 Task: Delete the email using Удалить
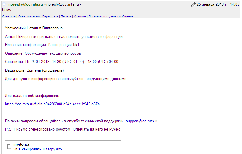80,16
